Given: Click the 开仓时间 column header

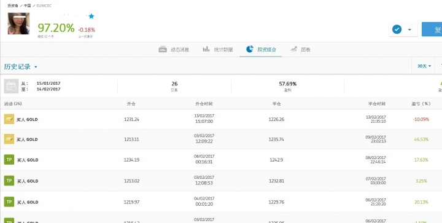Looking at the screenshot, I should (204, 104).
